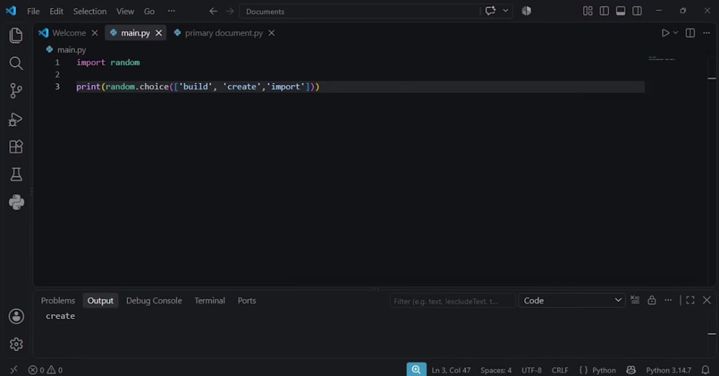Image resolution: width=719 pixels, height=376 pixels.
Task: Open the editor More Actions menu
Action: point(706,33)
